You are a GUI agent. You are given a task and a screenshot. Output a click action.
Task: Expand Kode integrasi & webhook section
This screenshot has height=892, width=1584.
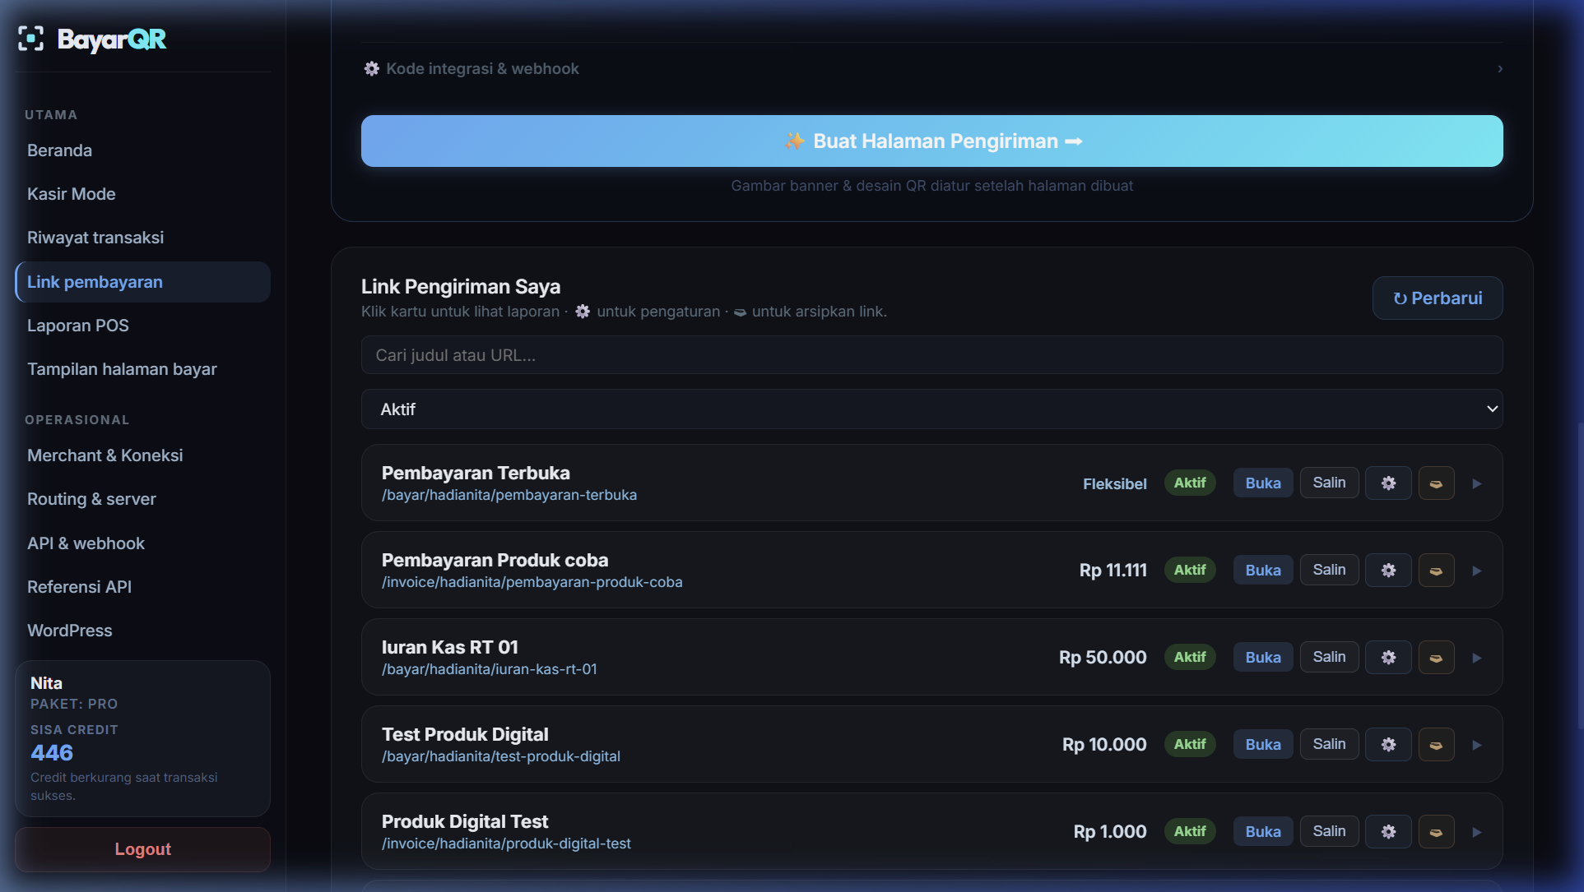[931, 69]
